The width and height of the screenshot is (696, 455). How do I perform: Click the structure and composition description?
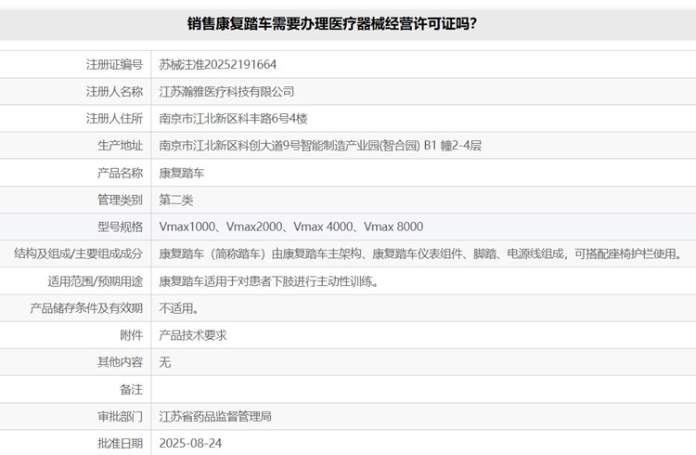pos(420,253)
